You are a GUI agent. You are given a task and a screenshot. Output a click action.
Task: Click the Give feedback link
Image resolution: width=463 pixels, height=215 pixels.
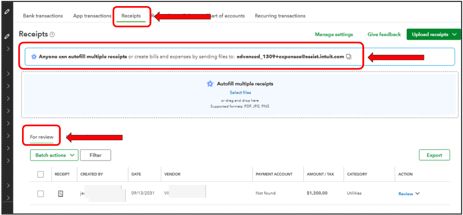click(384, 35)
